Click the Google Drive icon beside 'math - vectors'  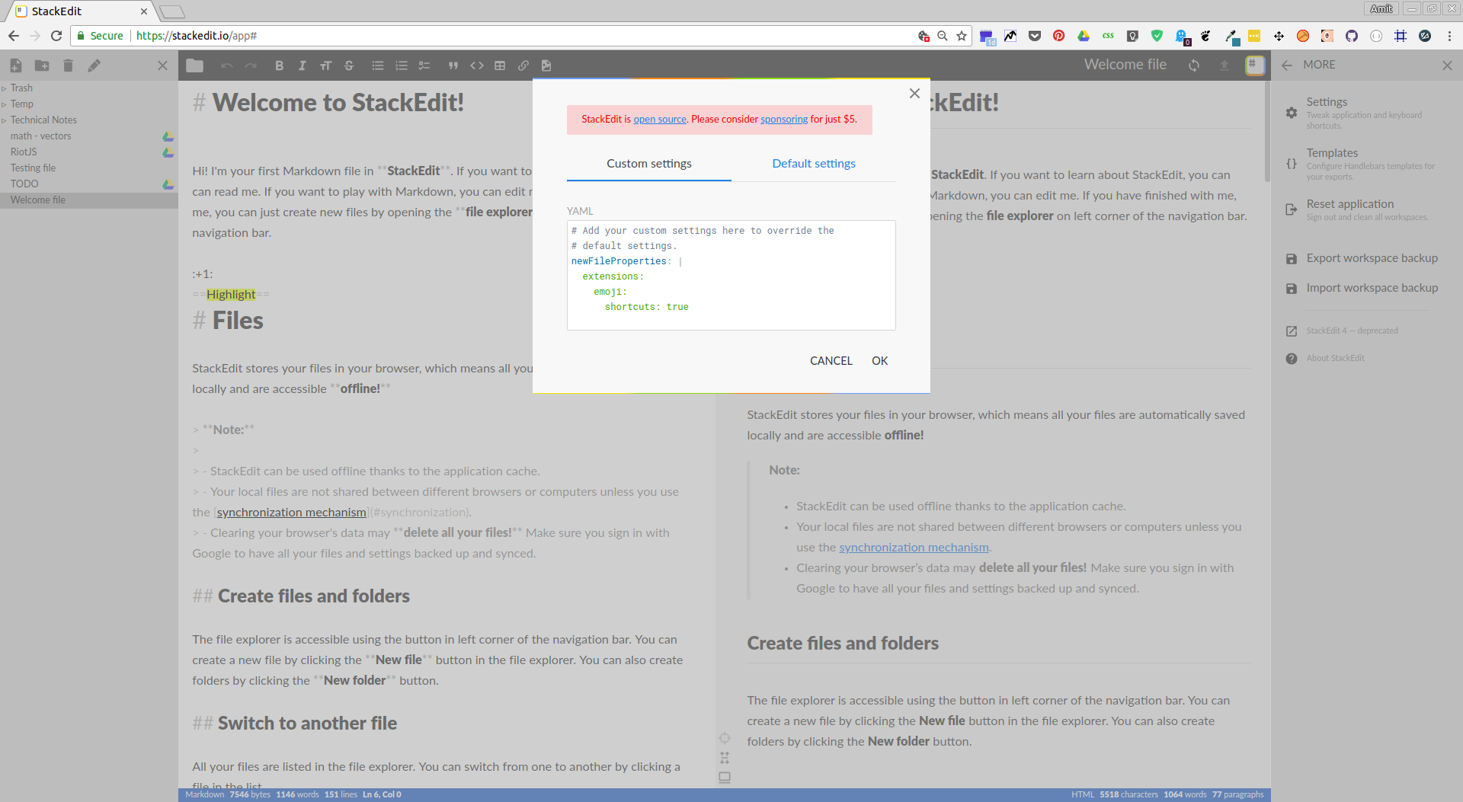point(168,136)
